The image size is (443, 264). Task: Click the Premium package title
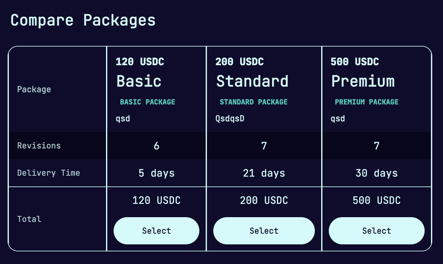tap(363, 81)
